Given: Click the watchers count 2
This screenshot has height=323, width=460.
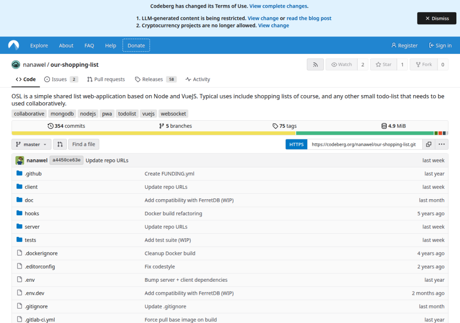Looking at the screenshot, I should pos(363,65).
